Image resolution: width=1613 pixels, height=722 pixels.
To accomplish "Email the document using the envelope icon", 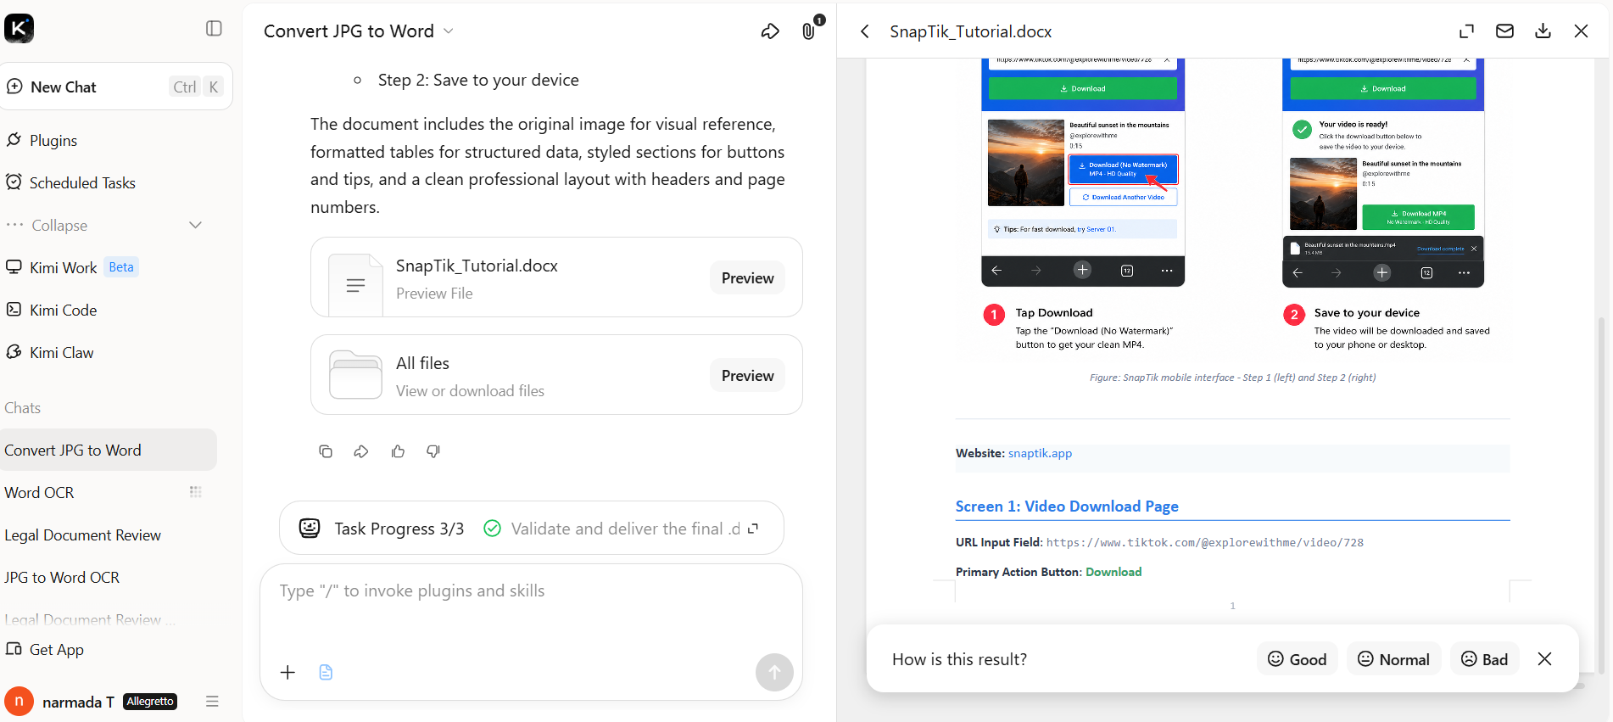I will point(1504,31).
